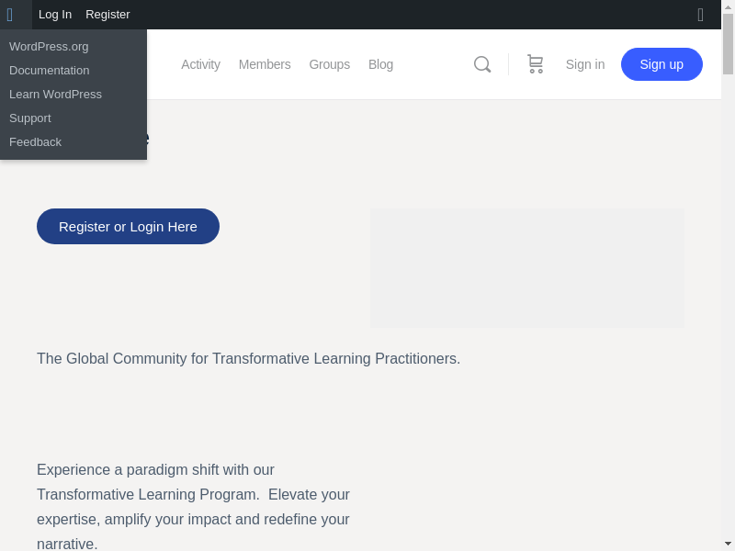Viewport: 735px width, 551px height.
Task: Click Log In in the admin bar
Action: [x=55, y=15]
